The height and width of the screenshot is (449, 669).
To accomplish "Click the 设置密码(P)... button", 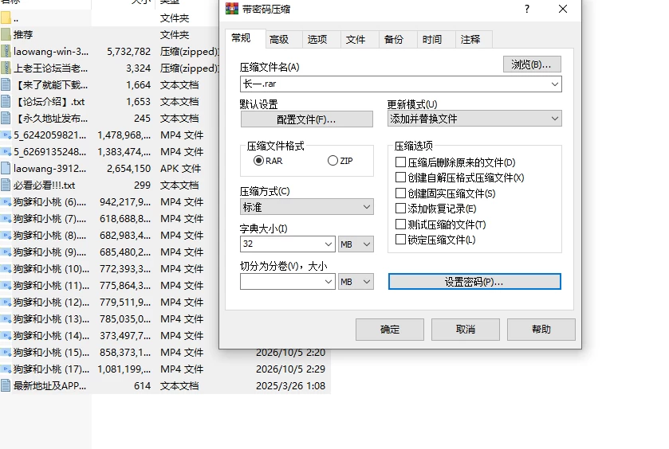I will 474,282.
